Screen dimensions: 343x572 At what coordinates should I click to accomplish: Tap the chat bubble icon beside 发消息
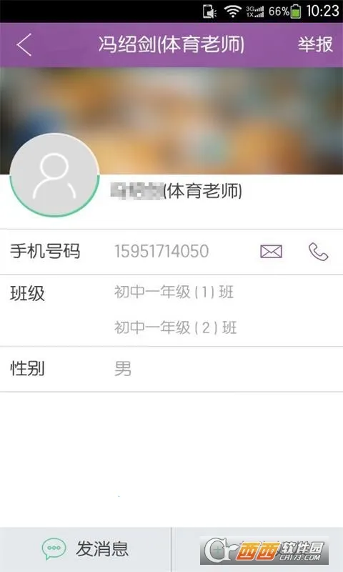click(54, 548)
